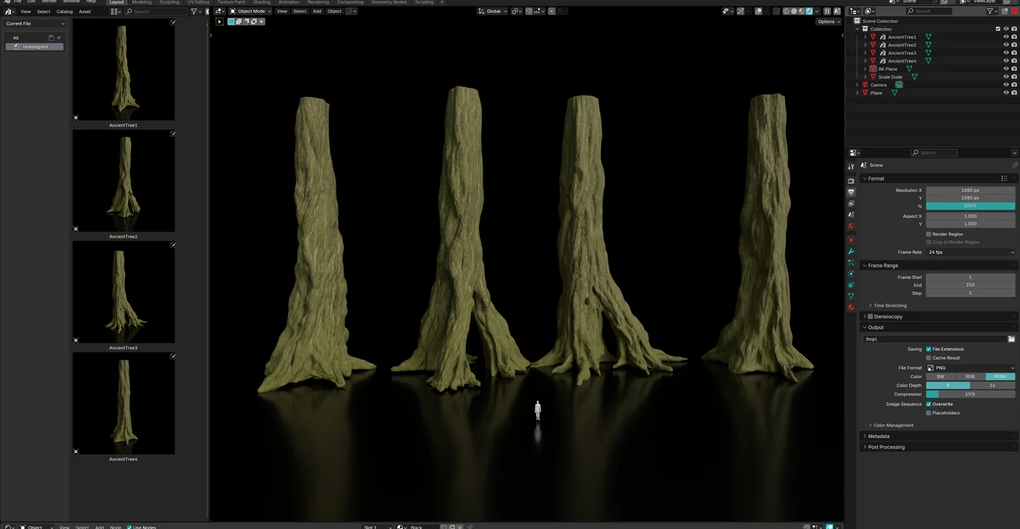Toggle viewport overlays icon

[x=758, y=11]
